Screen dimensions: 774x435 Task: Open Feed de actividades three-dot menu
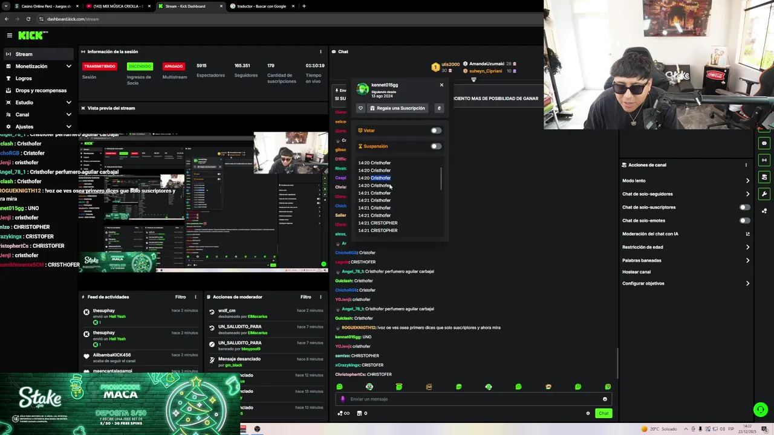[195, 297]
